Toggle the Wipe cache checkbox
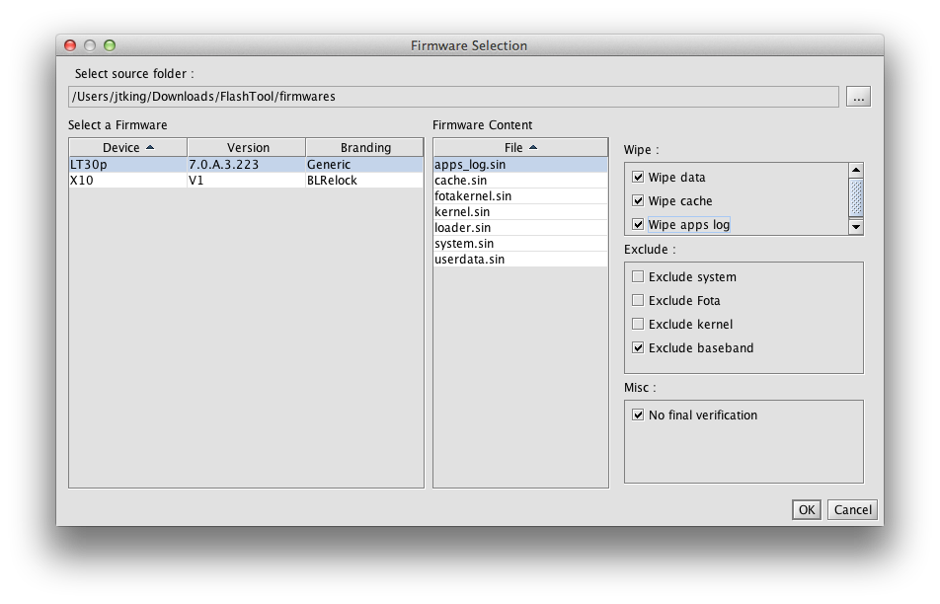940x604 pixels. click(x=638, y=200)
